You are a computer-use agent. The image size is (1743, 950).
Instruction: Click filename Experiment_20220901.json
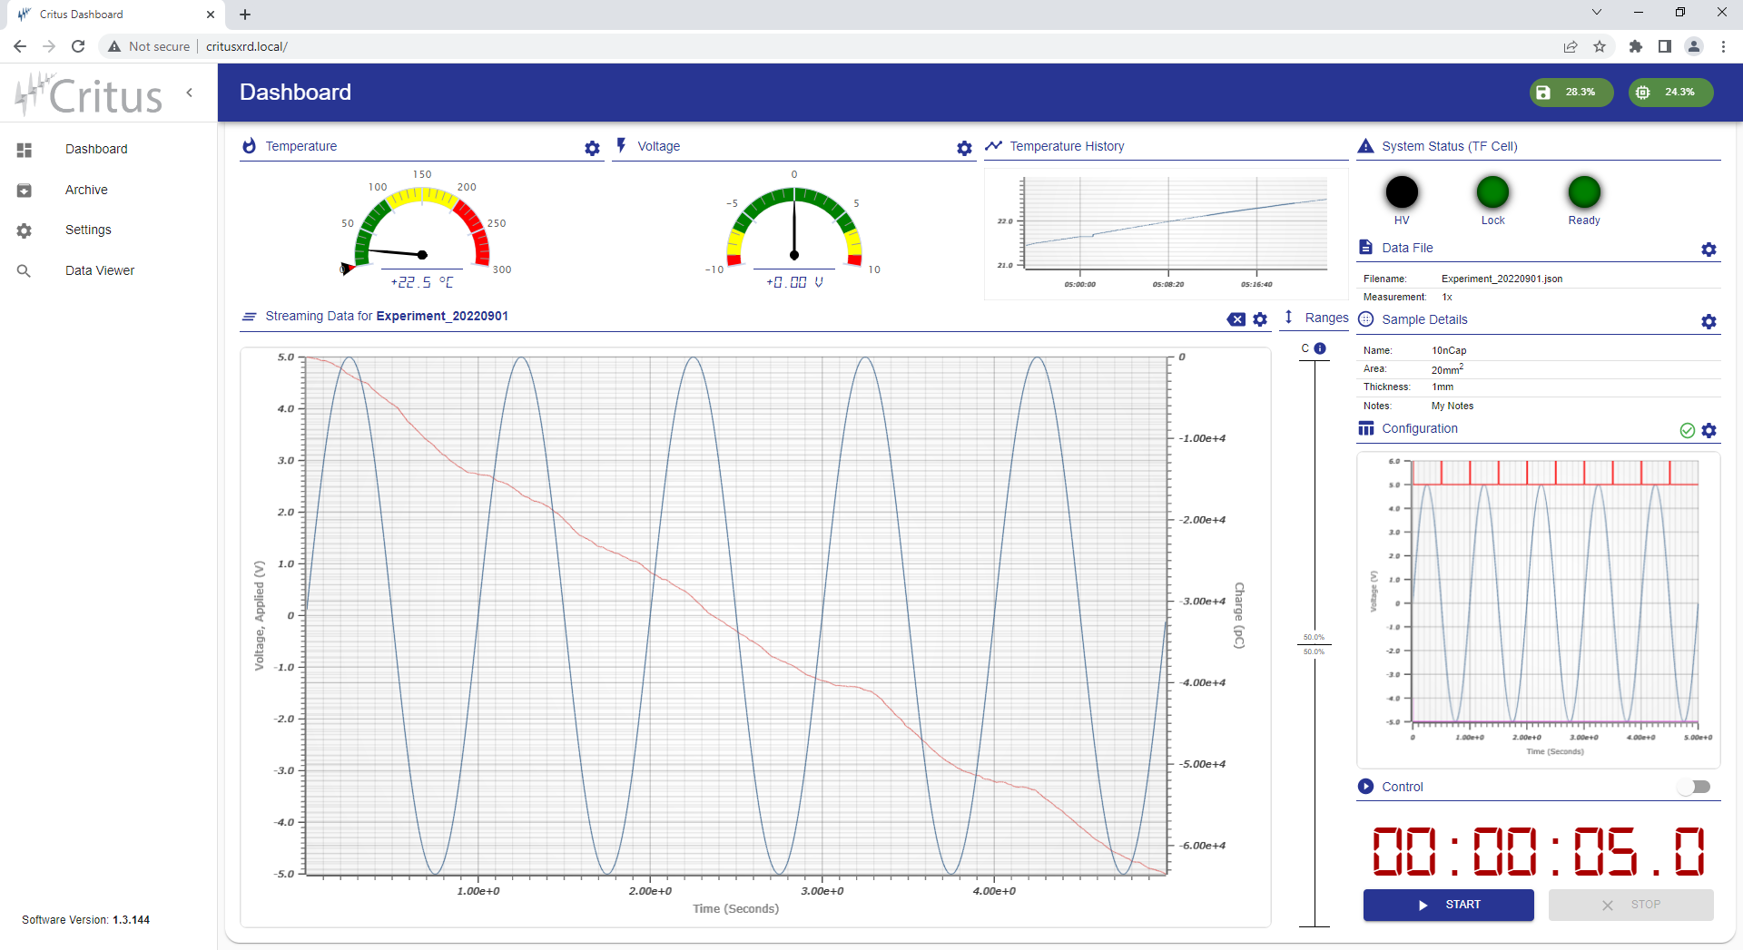point(1502,279)
